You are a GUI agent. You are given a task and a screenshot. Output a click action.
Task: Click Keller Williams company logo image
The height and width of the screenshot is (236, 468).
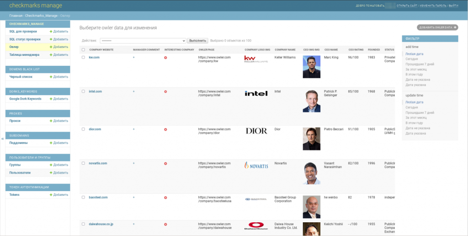pyautogui.click(x=256, y=59)
